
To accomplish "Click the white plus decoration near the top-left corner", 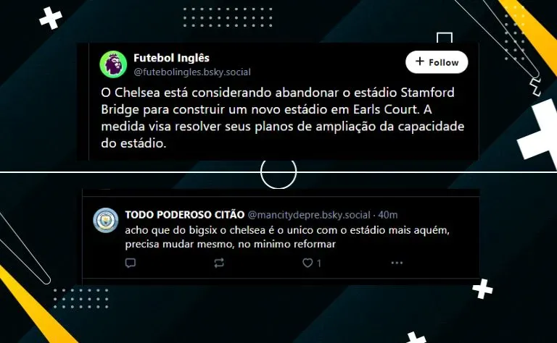I will point(51,17).
